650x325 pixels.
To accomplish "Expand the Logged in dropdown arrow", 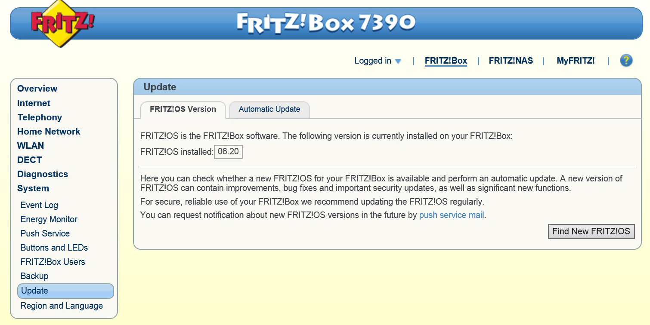I will pos(398,61).
